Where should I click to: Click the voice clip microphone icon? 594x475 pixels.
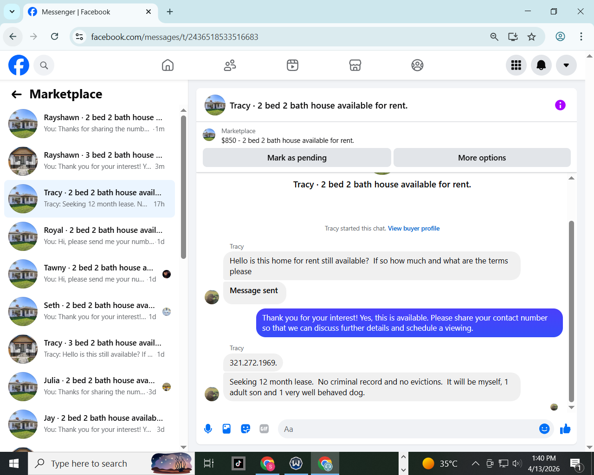208,429
